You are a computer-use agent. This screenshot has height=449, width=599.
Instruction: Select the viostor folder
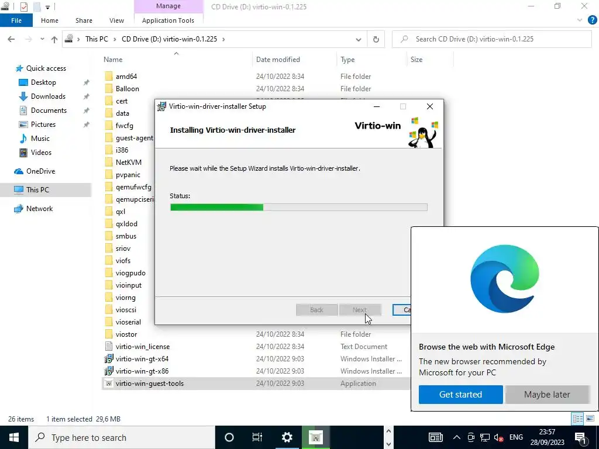tap(126, 334)
